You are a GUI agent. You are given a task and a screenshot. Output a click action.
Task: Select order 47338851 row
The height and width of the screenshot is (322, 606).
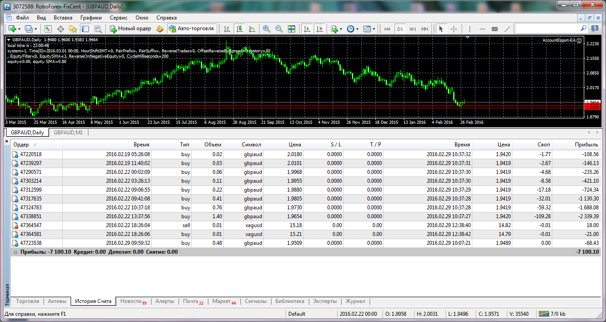306,216
